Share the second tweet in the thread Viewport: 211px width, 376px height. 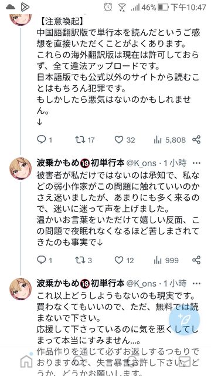pos(196,260)
